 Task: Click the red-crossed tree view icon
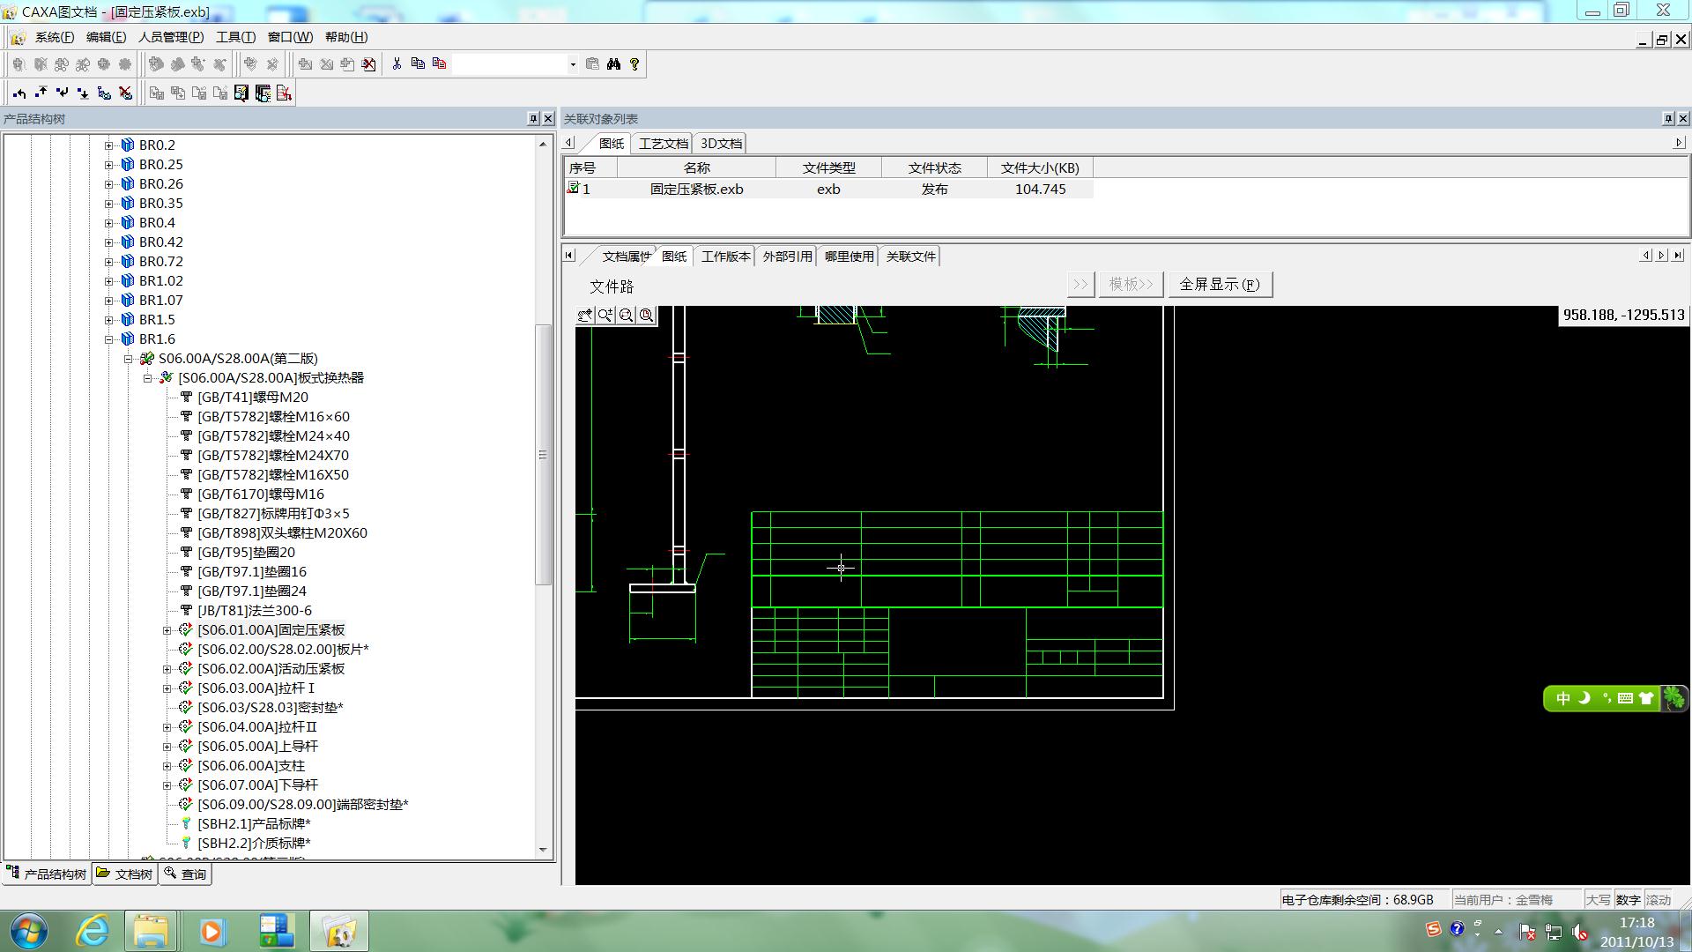click(125, 93)
